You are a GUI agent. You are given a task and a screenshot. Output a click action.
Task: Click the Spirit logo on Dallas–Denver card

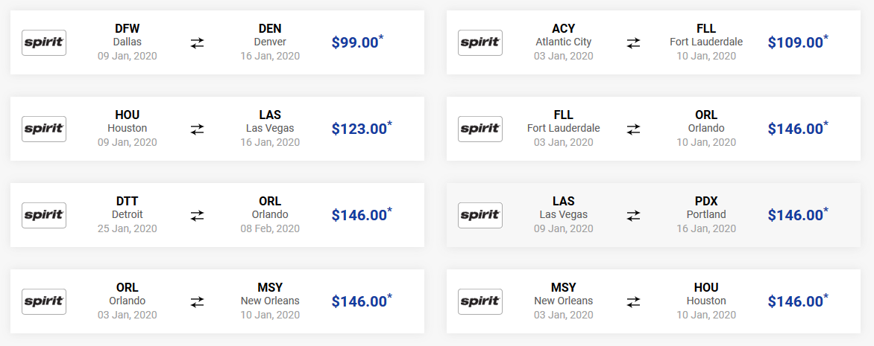tap(44, 43)
